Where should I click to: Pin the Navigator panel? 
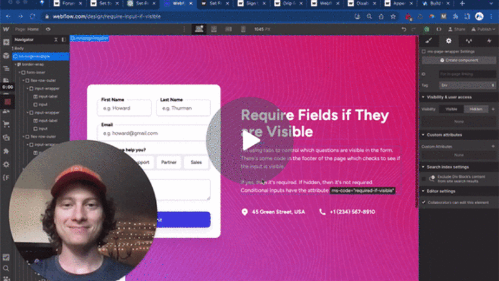tap(64, 39)
